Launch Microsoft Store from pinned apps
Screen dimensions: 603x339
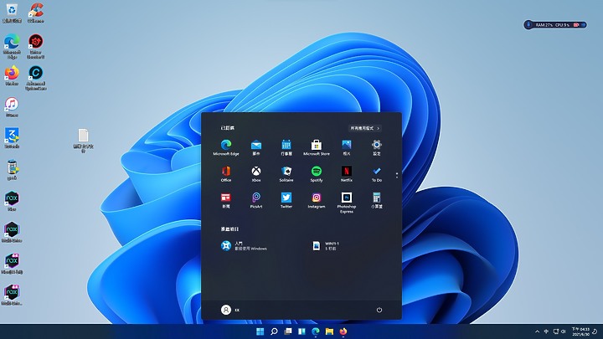(x=316, y=147)
